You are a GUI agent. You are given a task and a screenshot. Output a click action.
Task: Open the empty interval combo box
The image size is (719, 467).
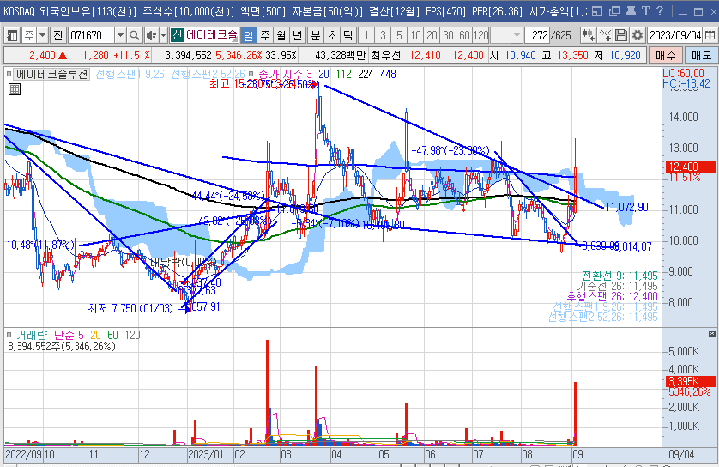tap(506, 35)
